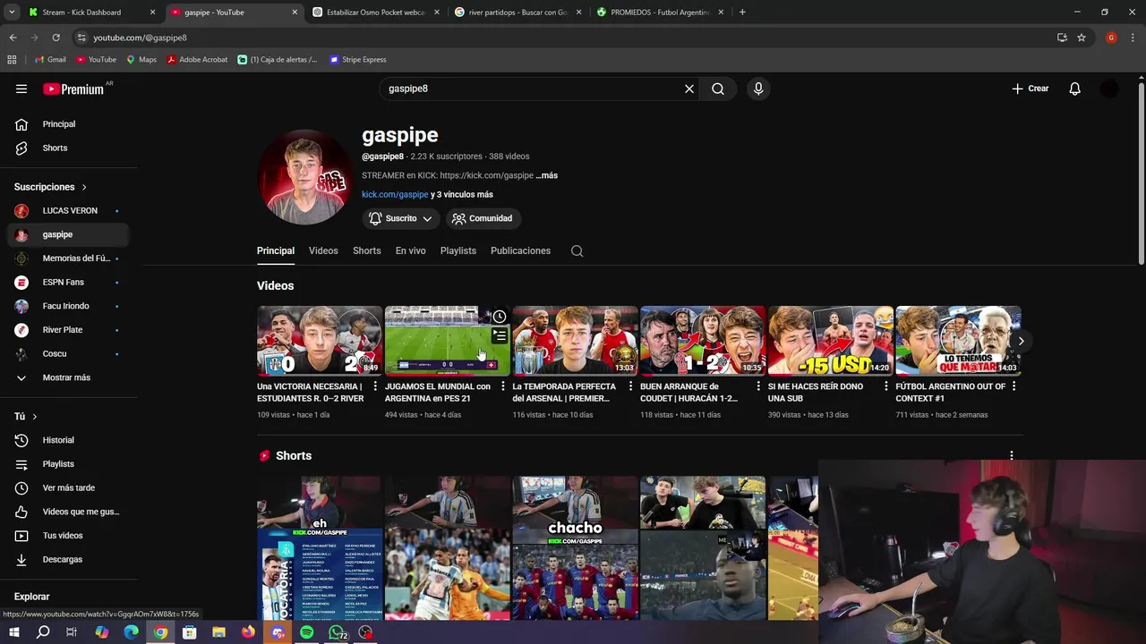The image size is (1146, 644).
Task: Open Tus videos in sidebar
Action: click(x=68, y=536)
